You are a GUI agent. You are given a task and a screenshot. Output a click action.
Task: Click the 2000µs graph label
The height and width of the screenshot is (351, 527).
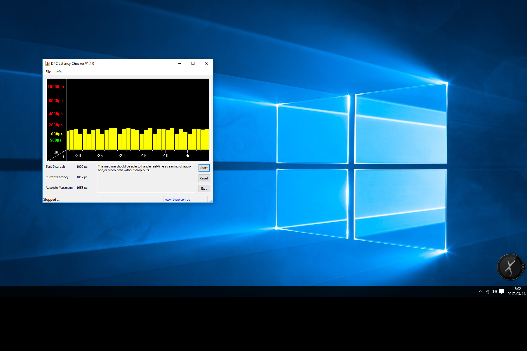(56, 125)
